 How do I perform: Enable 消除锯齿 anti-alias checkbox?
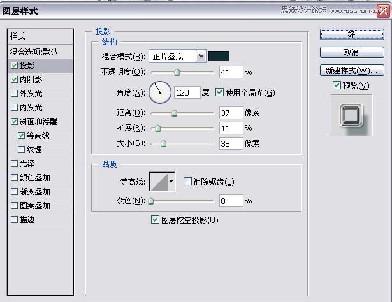tap(187, 182)
